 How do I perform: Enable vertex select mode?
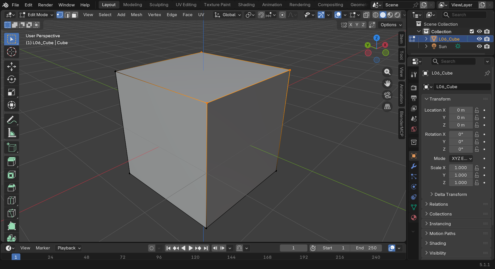point(60,15)
